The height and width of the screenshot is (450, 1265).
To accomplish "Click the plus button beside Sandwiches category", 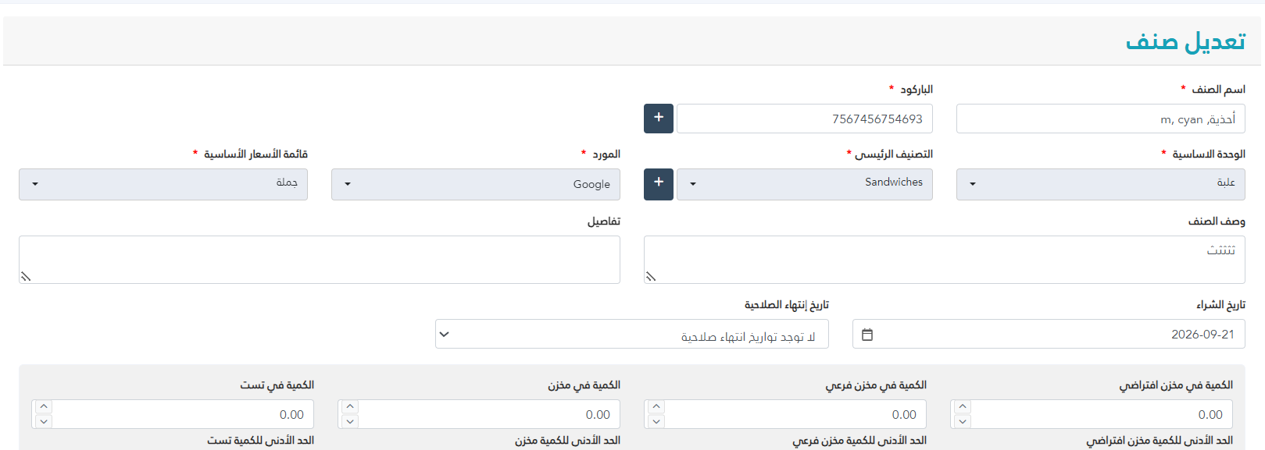I will point(659,184).
